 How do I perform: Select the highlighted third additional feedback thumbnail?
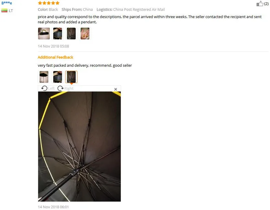71,77
